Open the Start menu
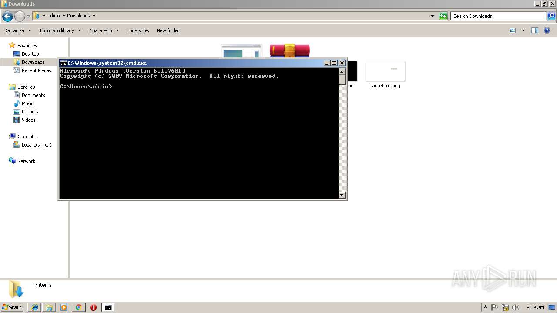 coord(12,307)
